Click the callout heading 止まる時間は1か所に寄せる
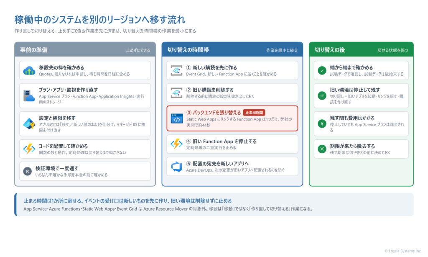Screen dimensions: 428x257 tap(128, 201)
